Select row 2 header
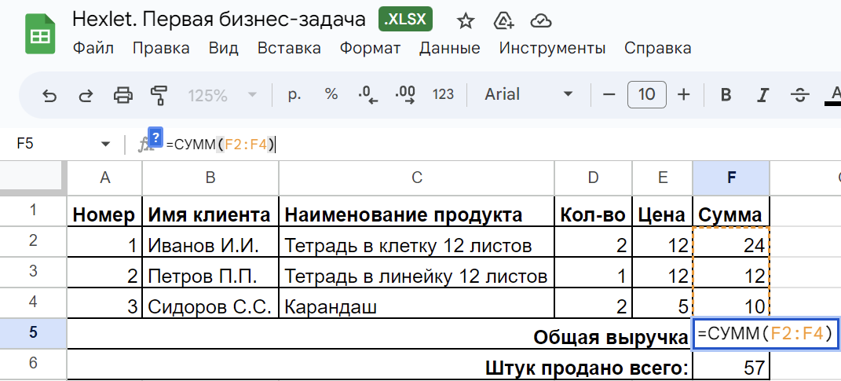Viewport: 841px width, 381px height. 33,241
